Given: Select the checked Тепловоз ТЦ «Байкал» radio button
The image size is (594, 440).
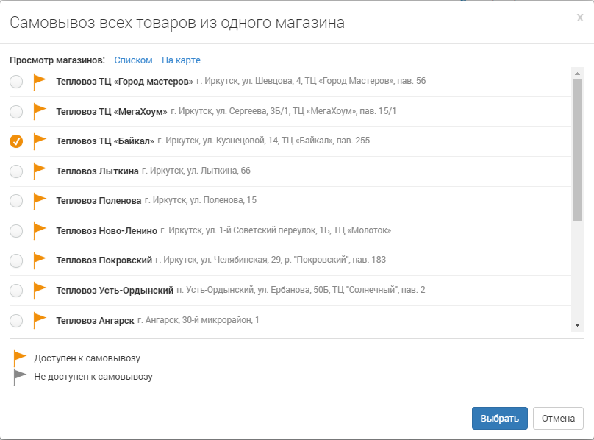Looking at the screenshot, I should coord(16,141).
